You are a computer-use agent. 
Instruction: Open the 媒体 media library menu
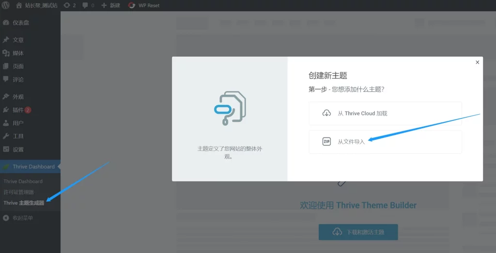tap(18, 53)
